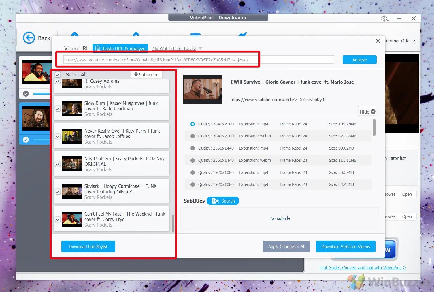Close the video URL dialog

[378, 41]
